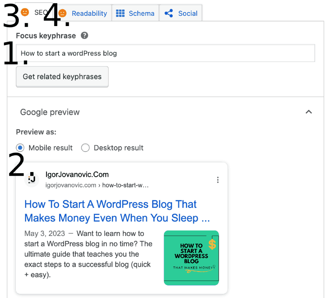Click the Schema grid icon
This screenshot has height=298, width=331.
(120, 13)
